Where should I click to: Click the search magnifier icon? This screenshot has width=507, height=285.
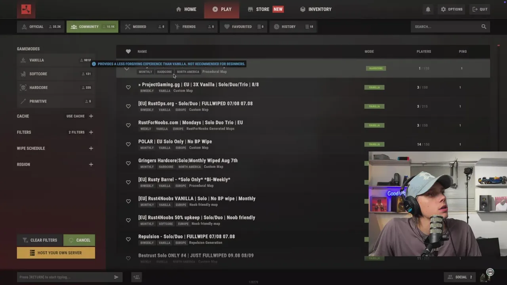[484, 27]
